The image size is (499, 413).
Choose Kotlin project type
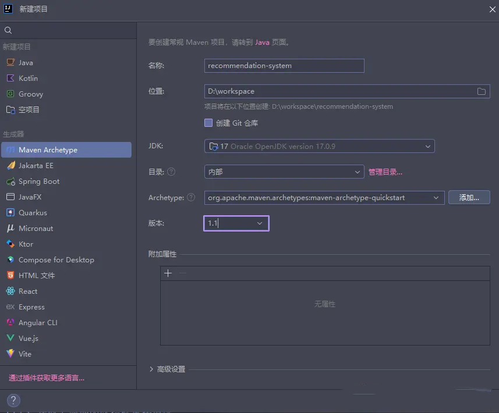[x=66, y=78]
